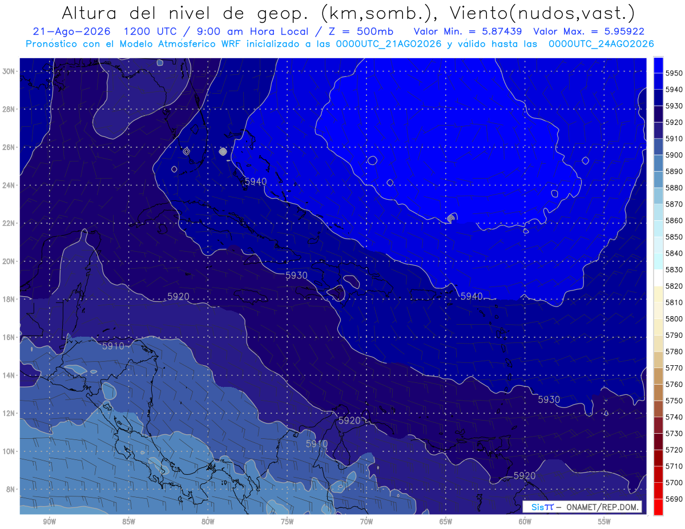The height and width of the screenshot is (529, 685).
Task: Click the '30N' latitude axis label
Action: (x=9, y=71)
